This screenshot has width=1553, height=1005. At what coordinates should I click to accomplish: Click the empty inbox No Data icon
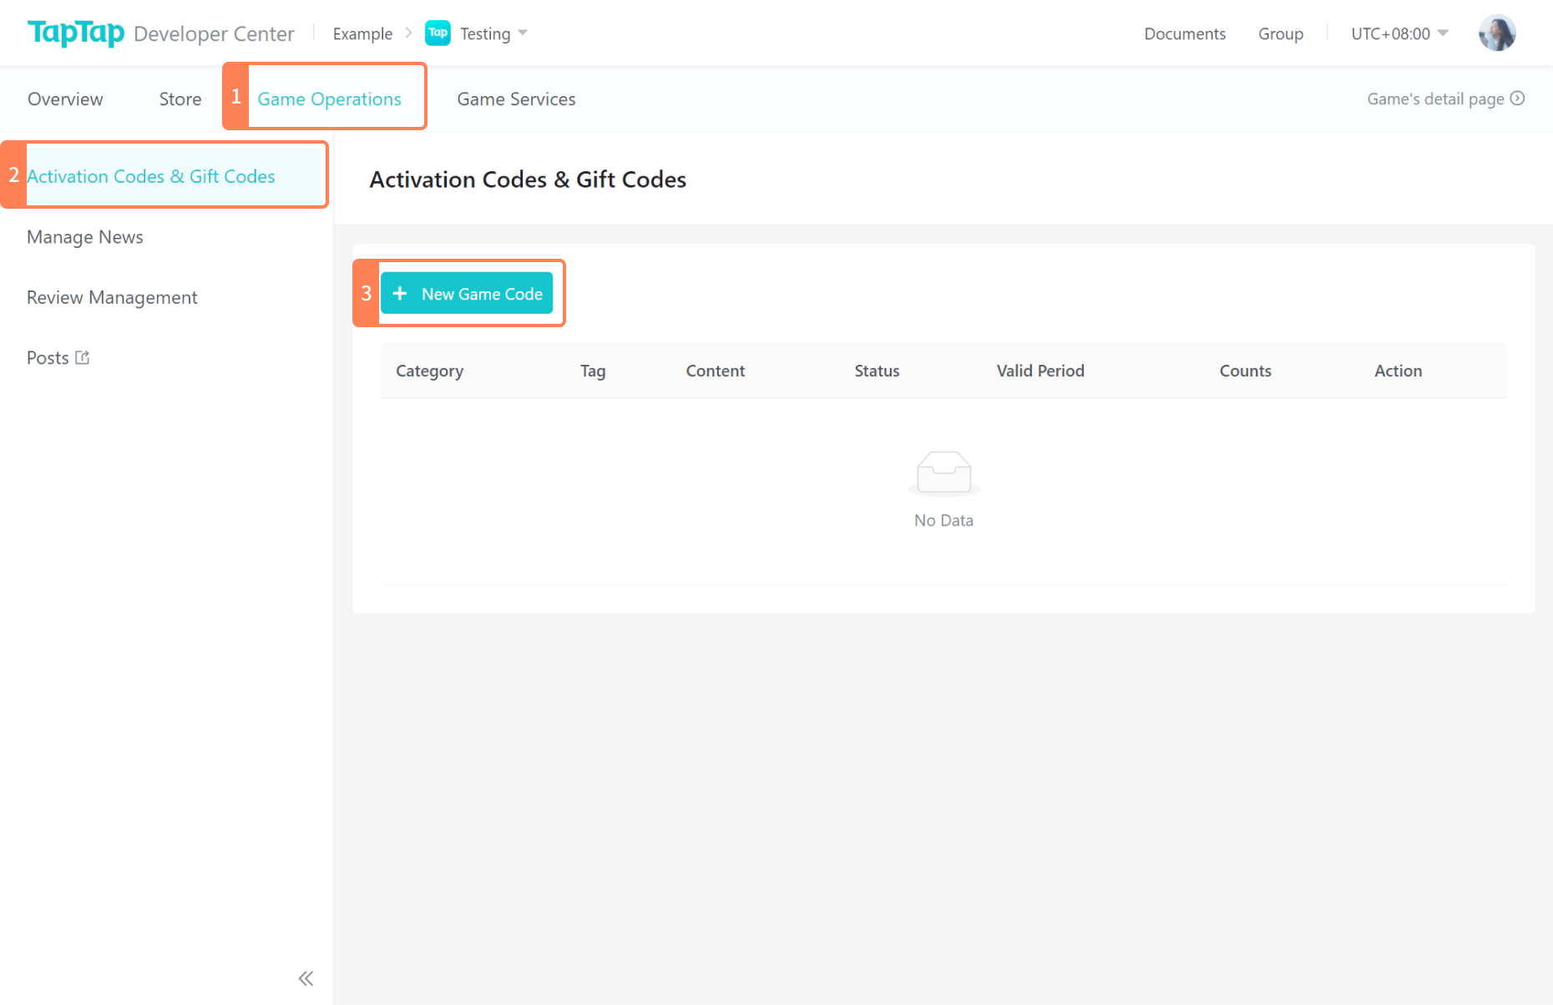coord(943,472)
